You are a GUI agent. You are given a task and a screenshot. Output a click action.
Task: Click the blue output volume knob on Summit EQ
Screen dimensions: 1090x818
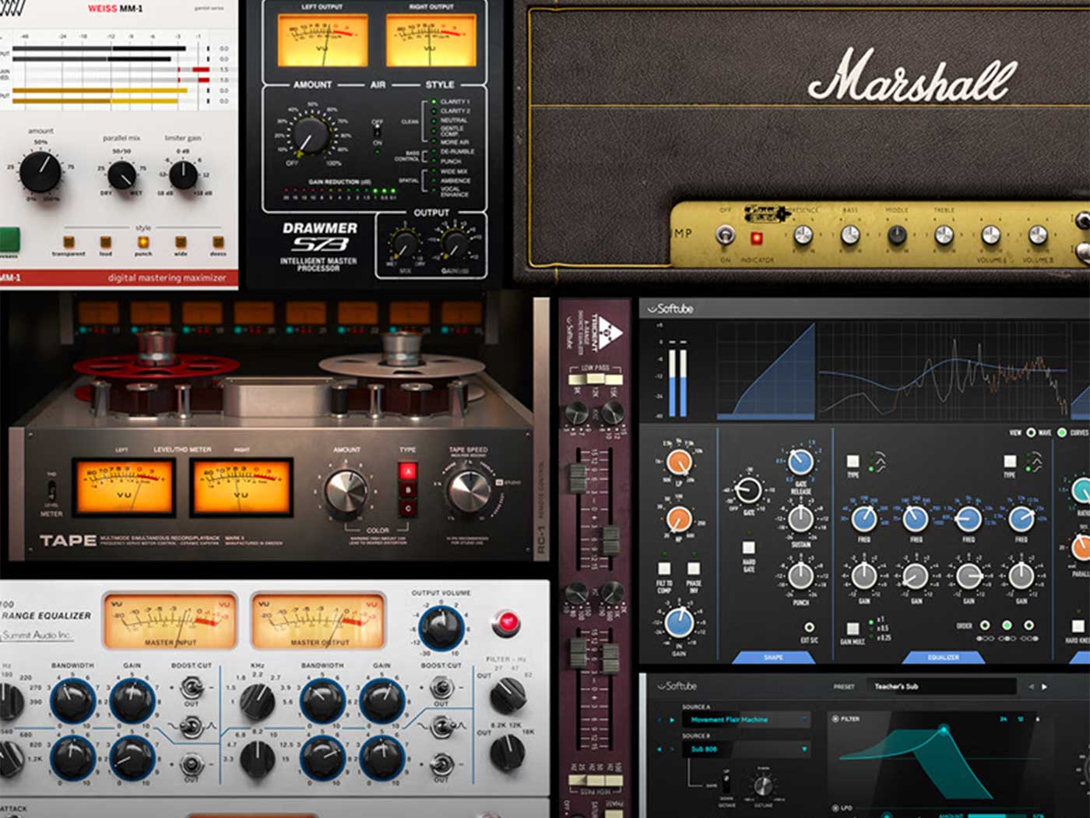coord(441,627)
